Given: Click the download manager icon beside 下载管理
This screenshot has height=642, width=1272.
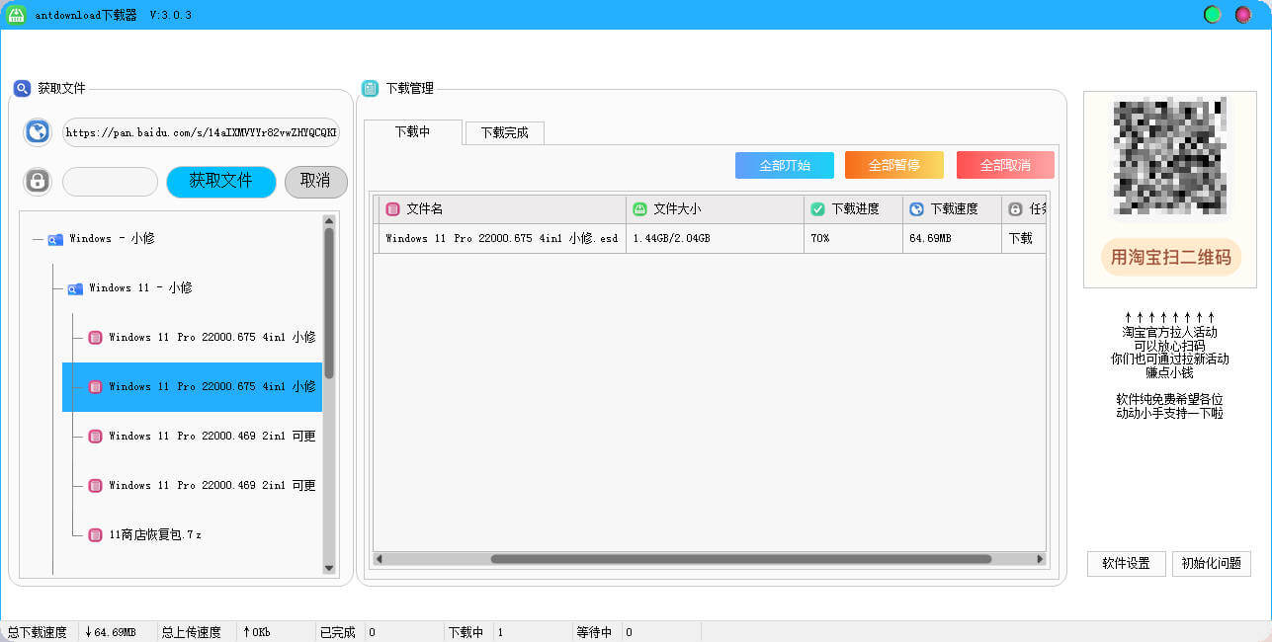Looking at the screenshot, I should (368, 88).
